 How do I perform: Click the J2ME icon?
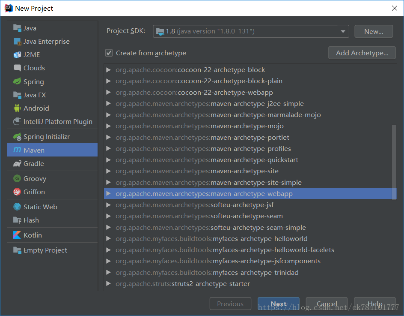point(17,55)
